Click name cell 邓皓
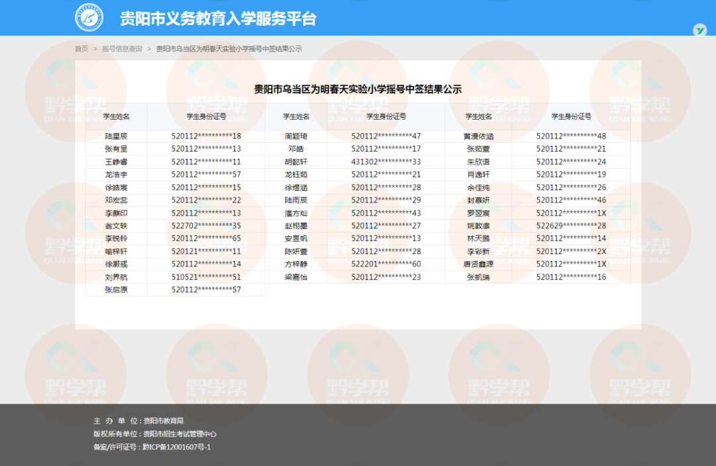The height and width of the screenshot is (466, 716). pyautogui.click(x=296, y=149)
